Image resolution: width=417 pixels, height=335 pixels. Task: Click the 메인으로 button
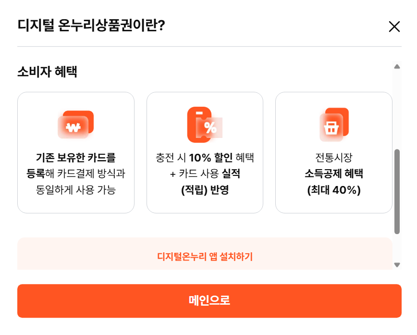tap(208, 300)
